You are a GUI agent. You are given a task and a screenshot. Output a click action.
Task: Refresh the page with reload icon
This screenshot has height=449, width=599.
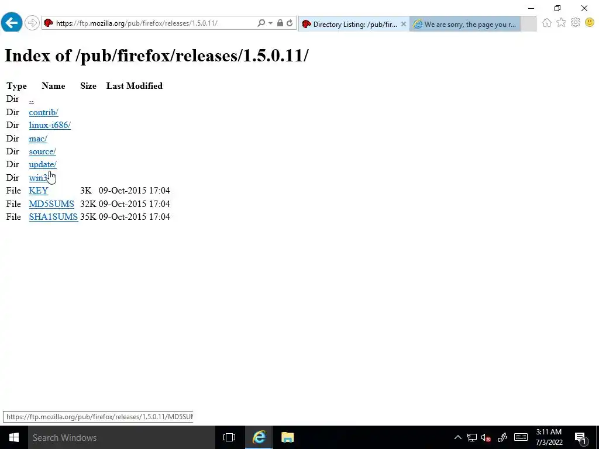tap(290, 23)
